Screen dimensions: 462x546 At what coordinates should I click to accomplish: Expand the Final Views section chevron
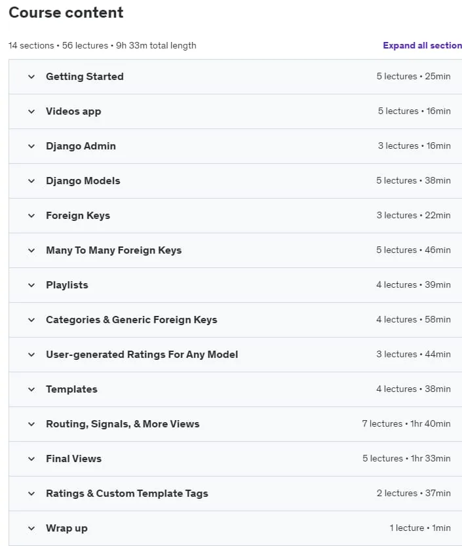[x=31, y=459]
